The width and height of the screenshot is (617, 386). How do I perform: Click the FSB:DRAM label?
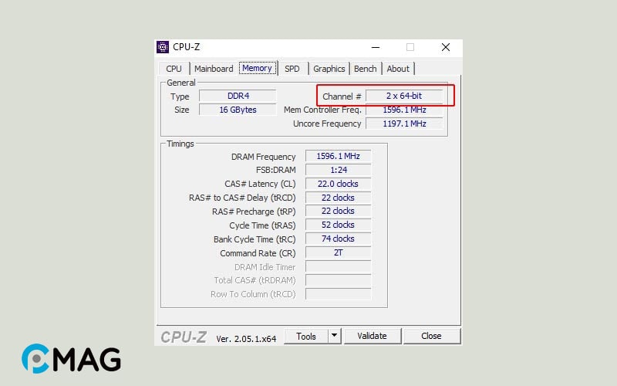[275, 170]
